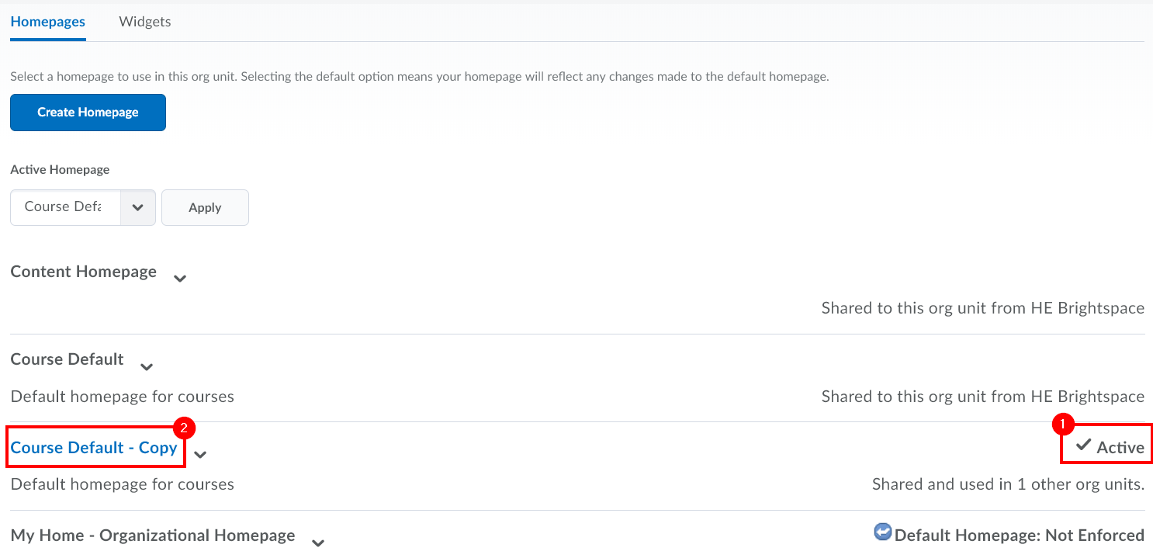Click the blue Default Homepage icon
This screenshot has width=1153, height=558.
point(883,532)
